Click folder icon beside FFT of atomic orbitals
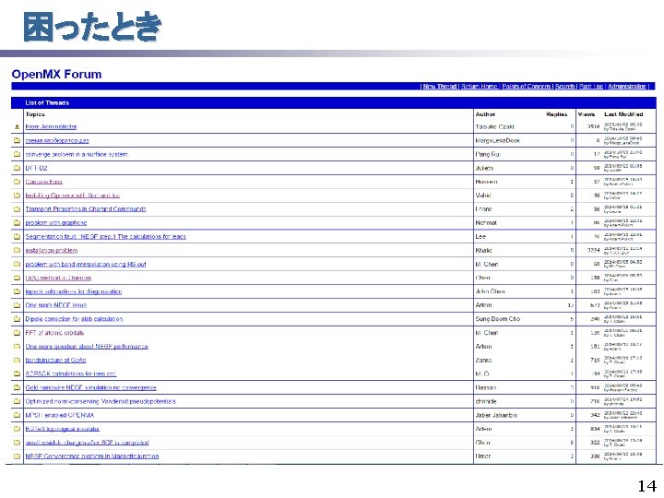The width and height of the screenshot is (664, 498). [x=17, y=332]
